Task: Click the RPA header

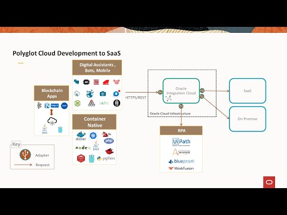Action: [x=181, y=131]
